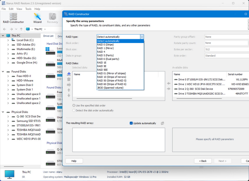Open the Edit menu
Viewport: 249px width, 181px height.
(11, 9)
